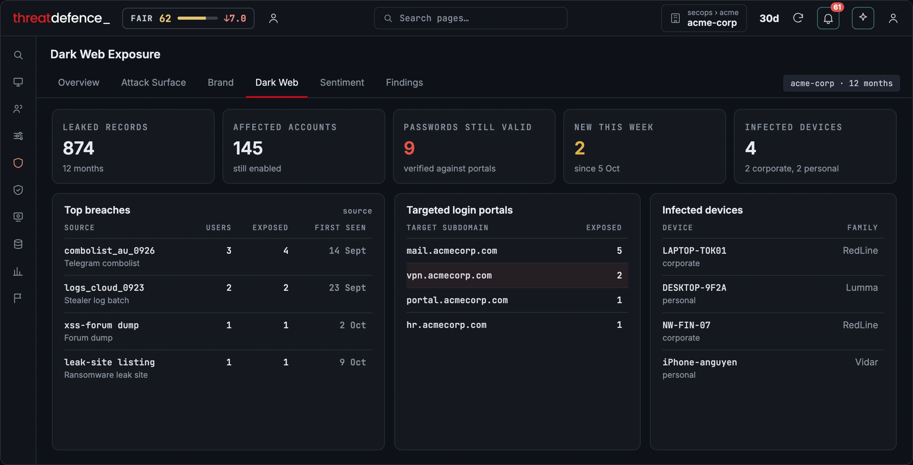Screen dimensions: 913x465
Task: Click the FIRST SEEN column header
Action: click(340, 227)
